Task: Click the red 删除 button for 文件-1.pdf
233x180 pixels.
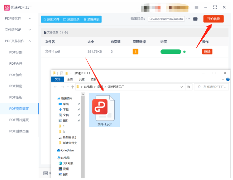Action: tap(207, 52)
